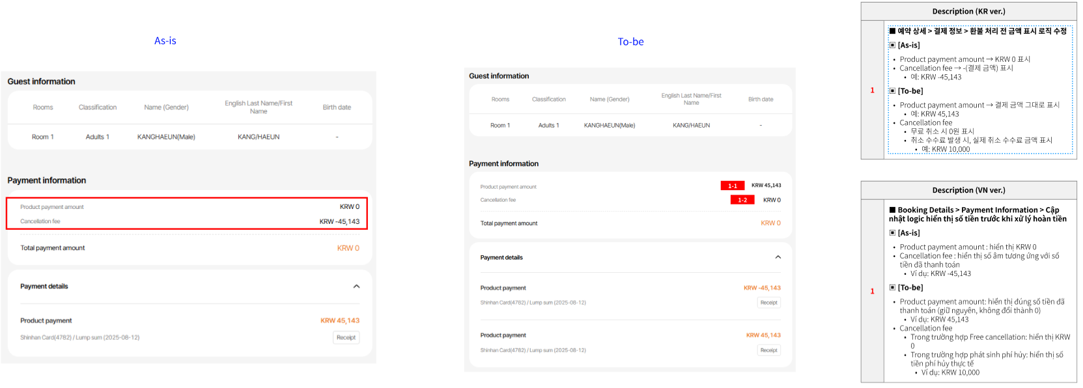Click the Birth date column header in To-be
This screenshot has height=388, width=1083.
click(x=761, y=100)
